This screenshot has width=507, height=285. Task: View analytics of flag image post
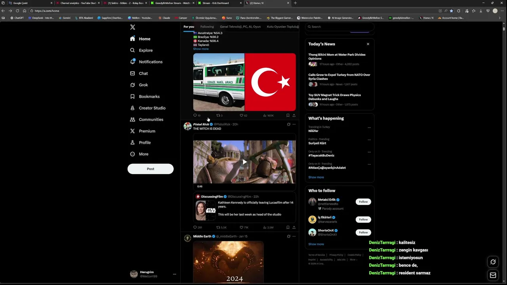(x=268, y=115)
